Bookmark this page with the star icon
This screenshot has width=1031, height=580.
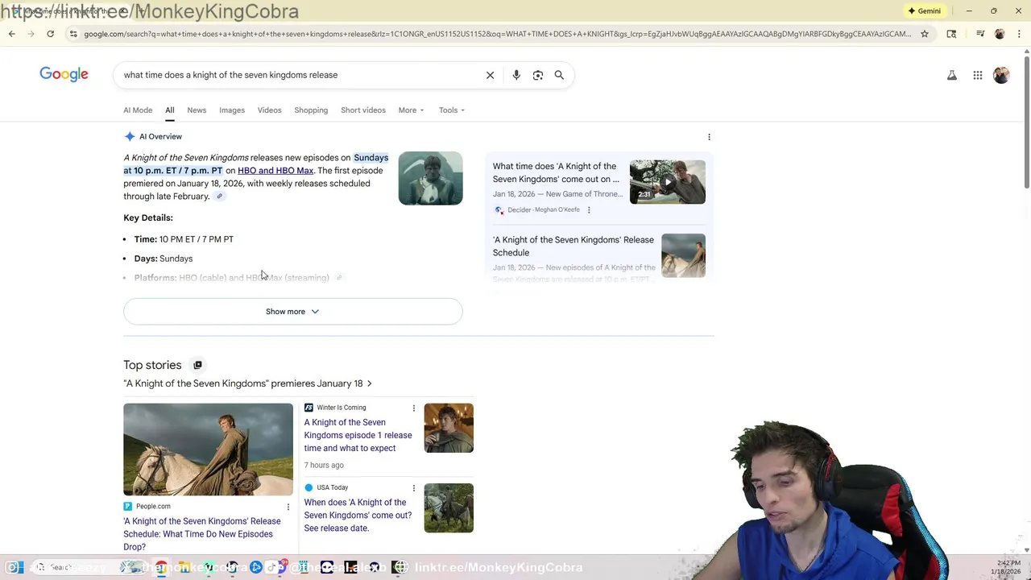point(925,34)
